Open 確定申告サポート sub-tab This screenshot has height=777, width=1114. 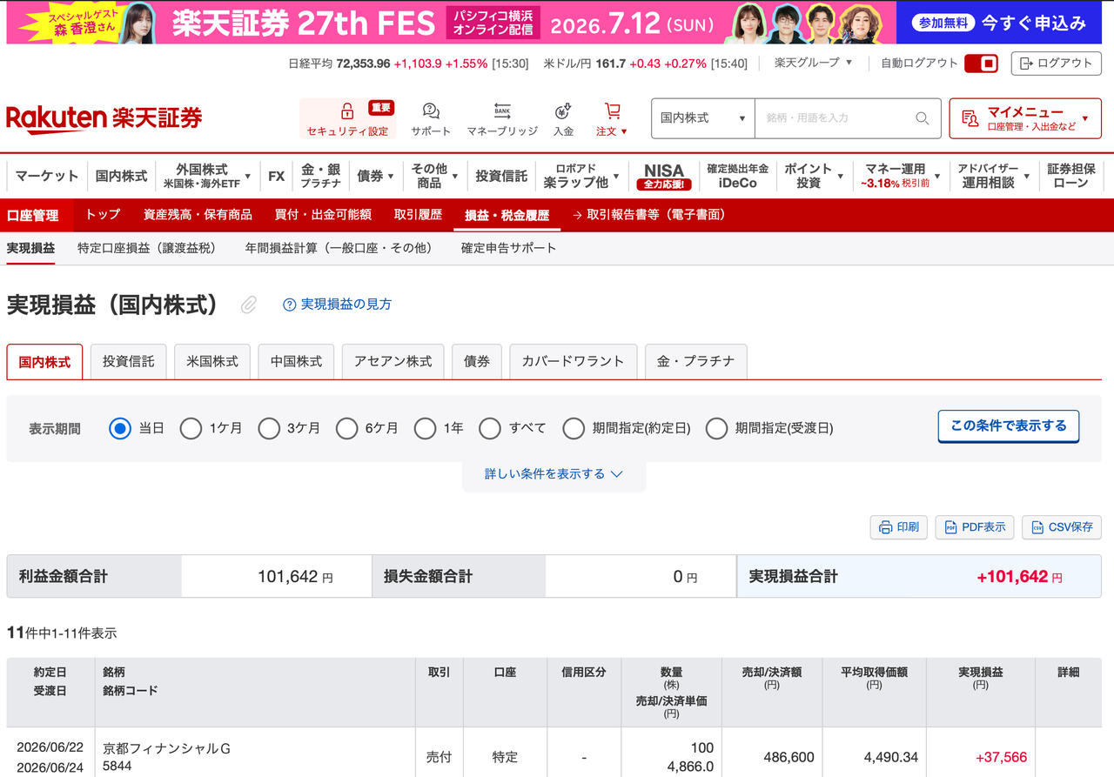(x=508, y=248)
